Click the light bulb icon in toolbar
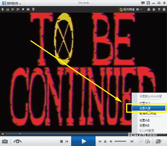 (x=33, y=9)
